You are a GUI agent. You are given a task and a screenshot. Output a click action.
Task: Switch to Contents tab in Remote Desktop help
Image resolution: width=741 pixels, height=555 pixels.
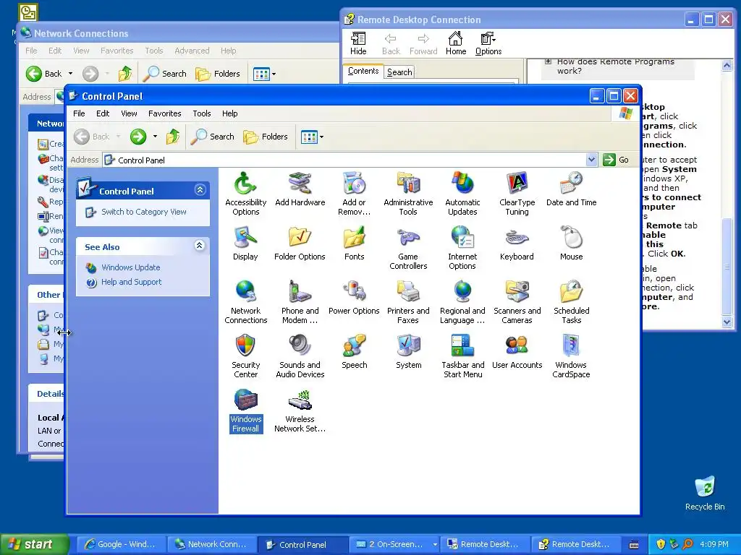[363, 71]
